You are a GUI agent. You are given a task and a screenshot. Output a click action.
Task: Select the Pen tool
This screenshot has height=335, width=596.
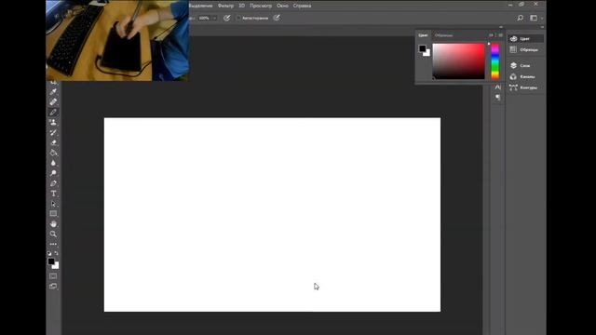tap(53, 183)
